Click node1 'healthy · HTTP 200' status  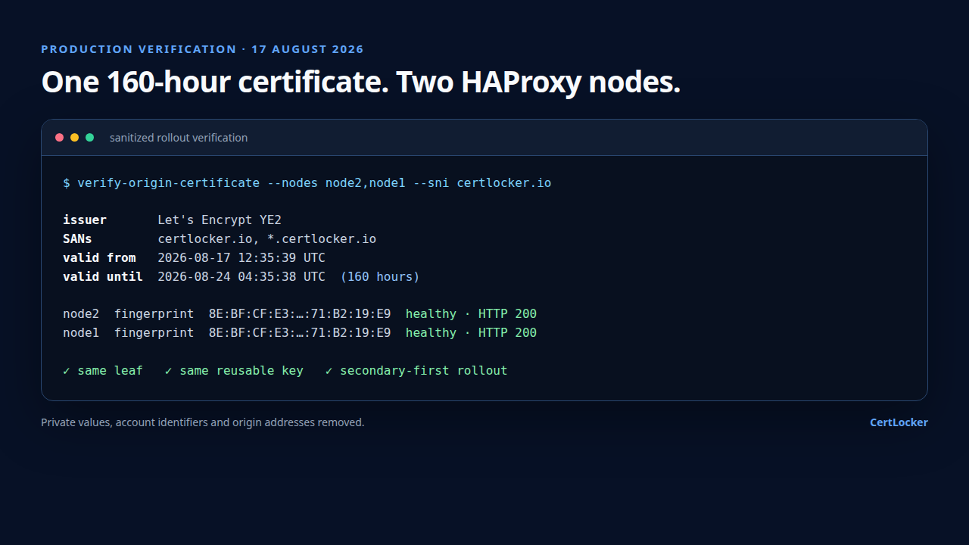tap(471, 333)
